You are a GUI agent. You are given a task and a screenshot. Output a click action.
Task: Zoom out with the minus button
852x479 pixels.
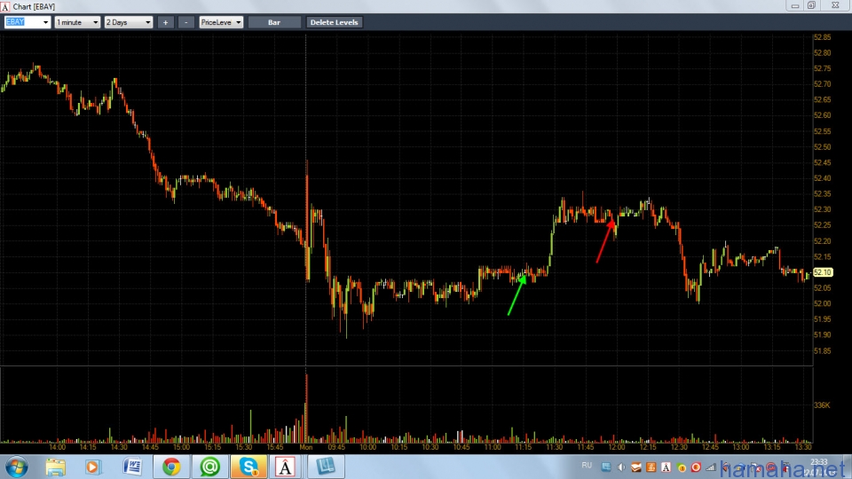[185, 22]
